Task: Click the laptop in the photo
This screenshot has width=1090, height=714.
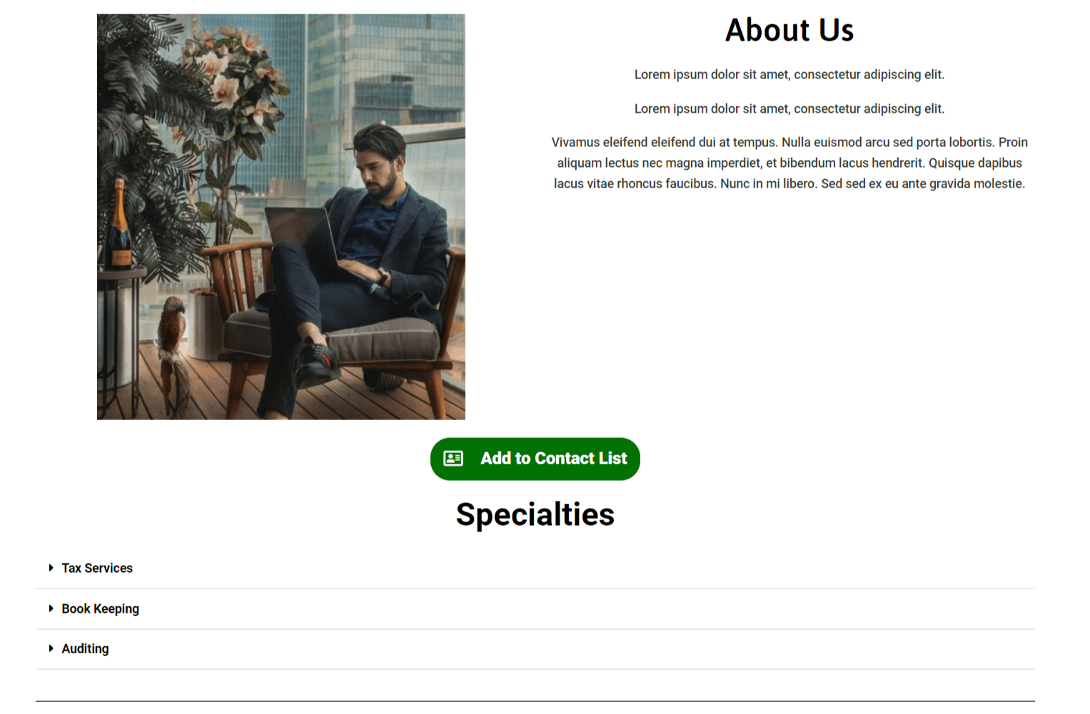Action: pos(303,235)
